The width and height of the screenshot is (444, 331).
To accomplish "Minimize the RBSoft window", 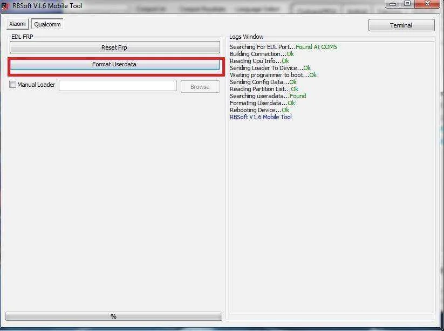I will coord(393,4).
